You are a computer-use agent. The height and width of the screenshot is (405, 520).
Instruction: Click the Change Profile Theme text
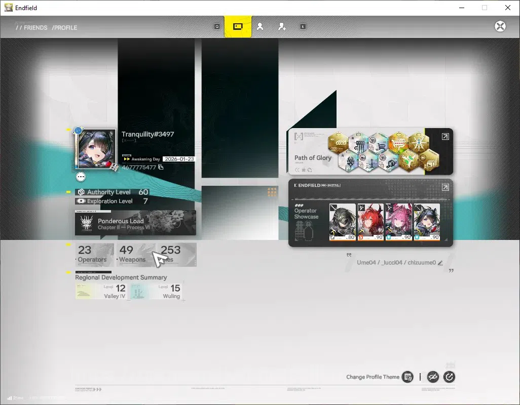coord(373,377)
